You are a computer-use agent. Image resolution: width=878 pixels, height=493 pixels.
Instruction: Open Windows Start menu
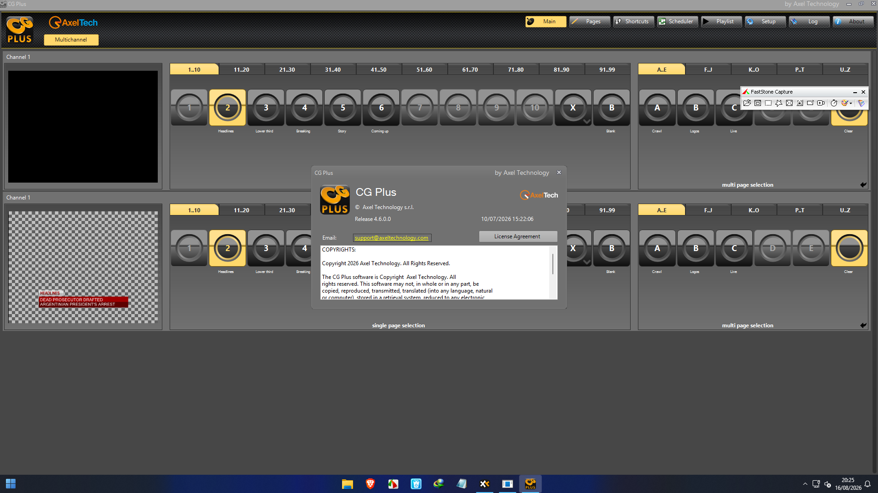(11, 484)
